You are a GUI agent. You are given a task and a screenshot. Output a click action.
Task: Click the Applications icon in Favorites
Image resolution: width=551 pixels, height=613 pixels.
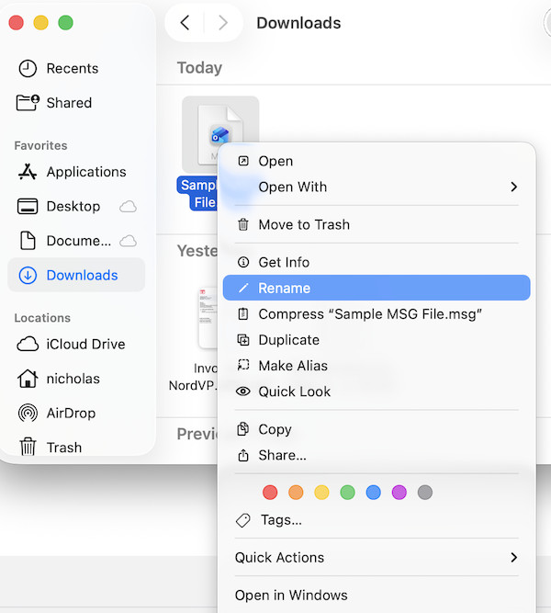coord(28,172)
